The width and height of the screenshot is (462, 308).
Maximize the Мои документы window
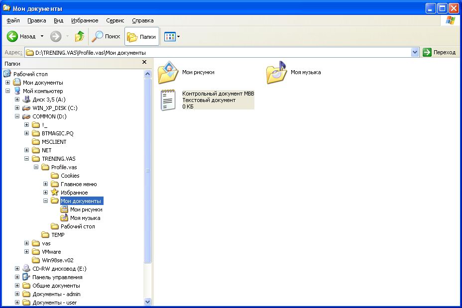pyautogui.click(x=442, y=8)
